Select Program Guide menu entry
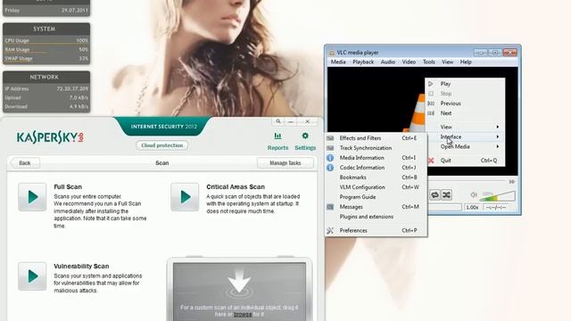This screenshot has width=571, height=321. tap(376, 197)
